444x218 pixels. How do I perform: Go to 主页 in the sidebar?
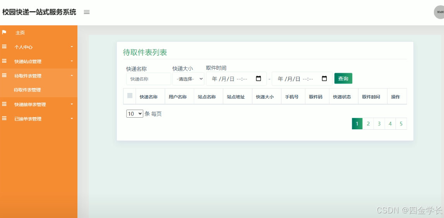click(x=20, y=33)
